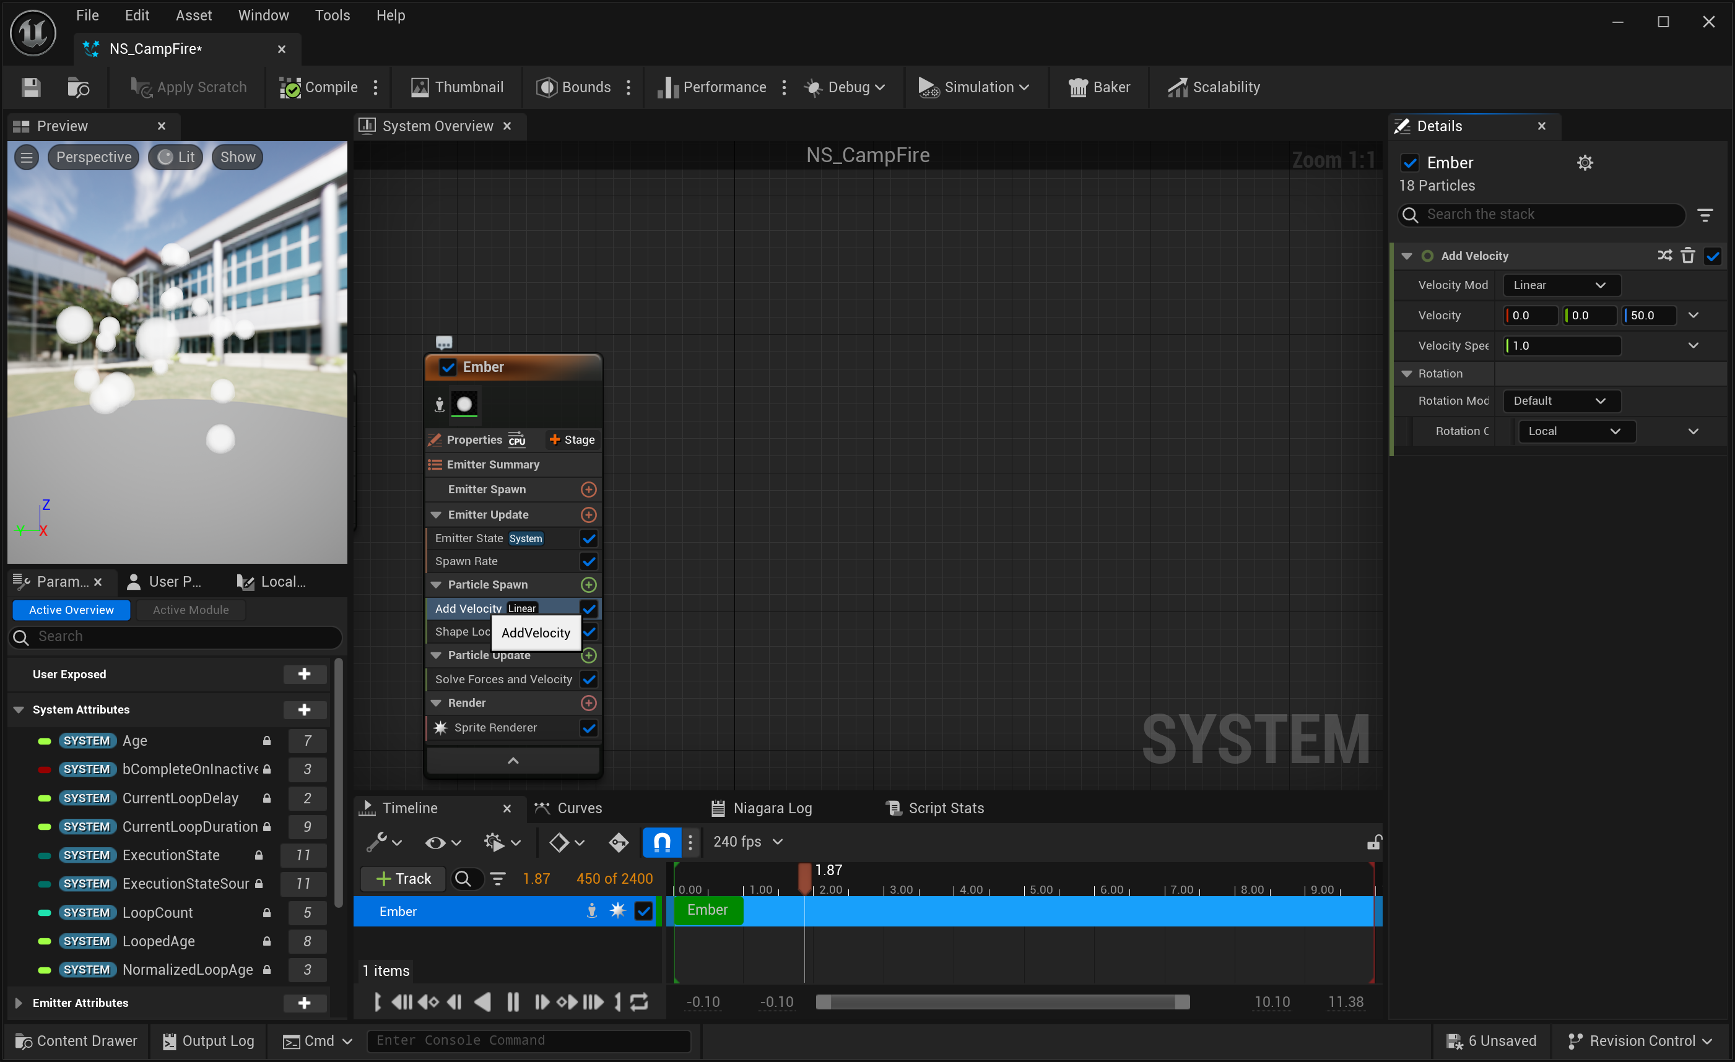
Task: Uncheck the Sprite Renderer module
Action: point(589,728)
